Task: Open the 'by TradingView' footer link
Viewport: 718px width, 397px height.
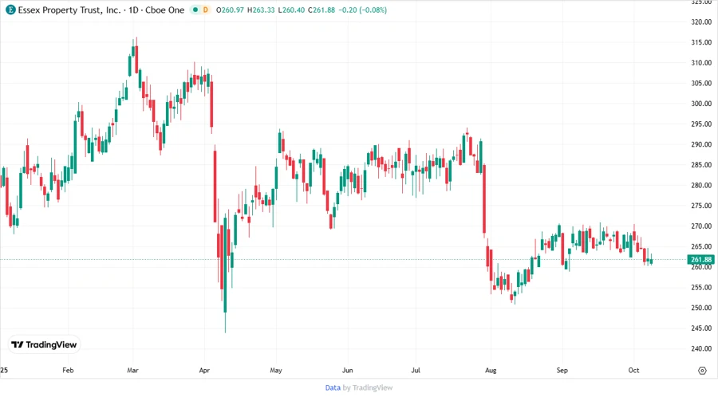Action: pos(368,387)
